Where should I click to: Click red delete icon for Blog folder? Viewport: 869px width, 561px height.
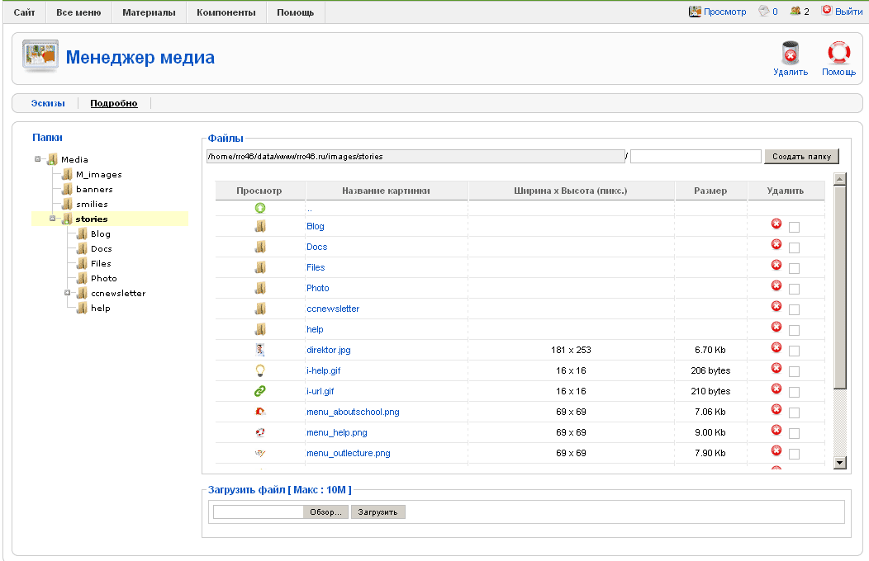[776, 224]
